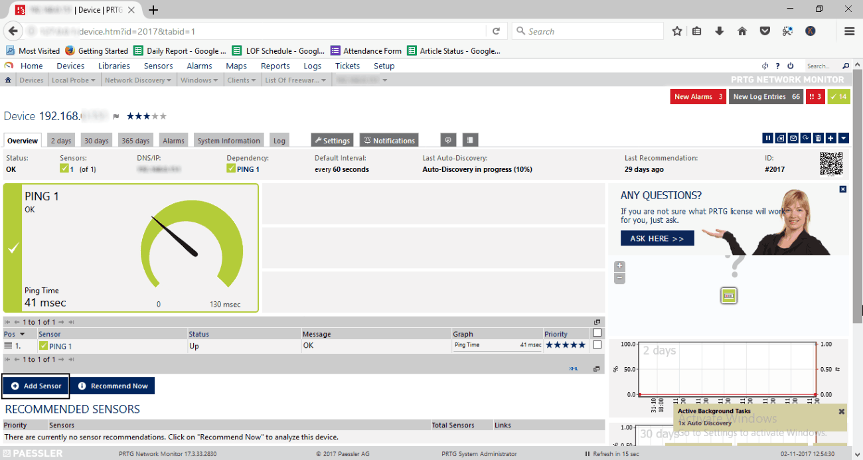Zoom in with the plus map button
The image size is (863, 460).
point(619,266)
